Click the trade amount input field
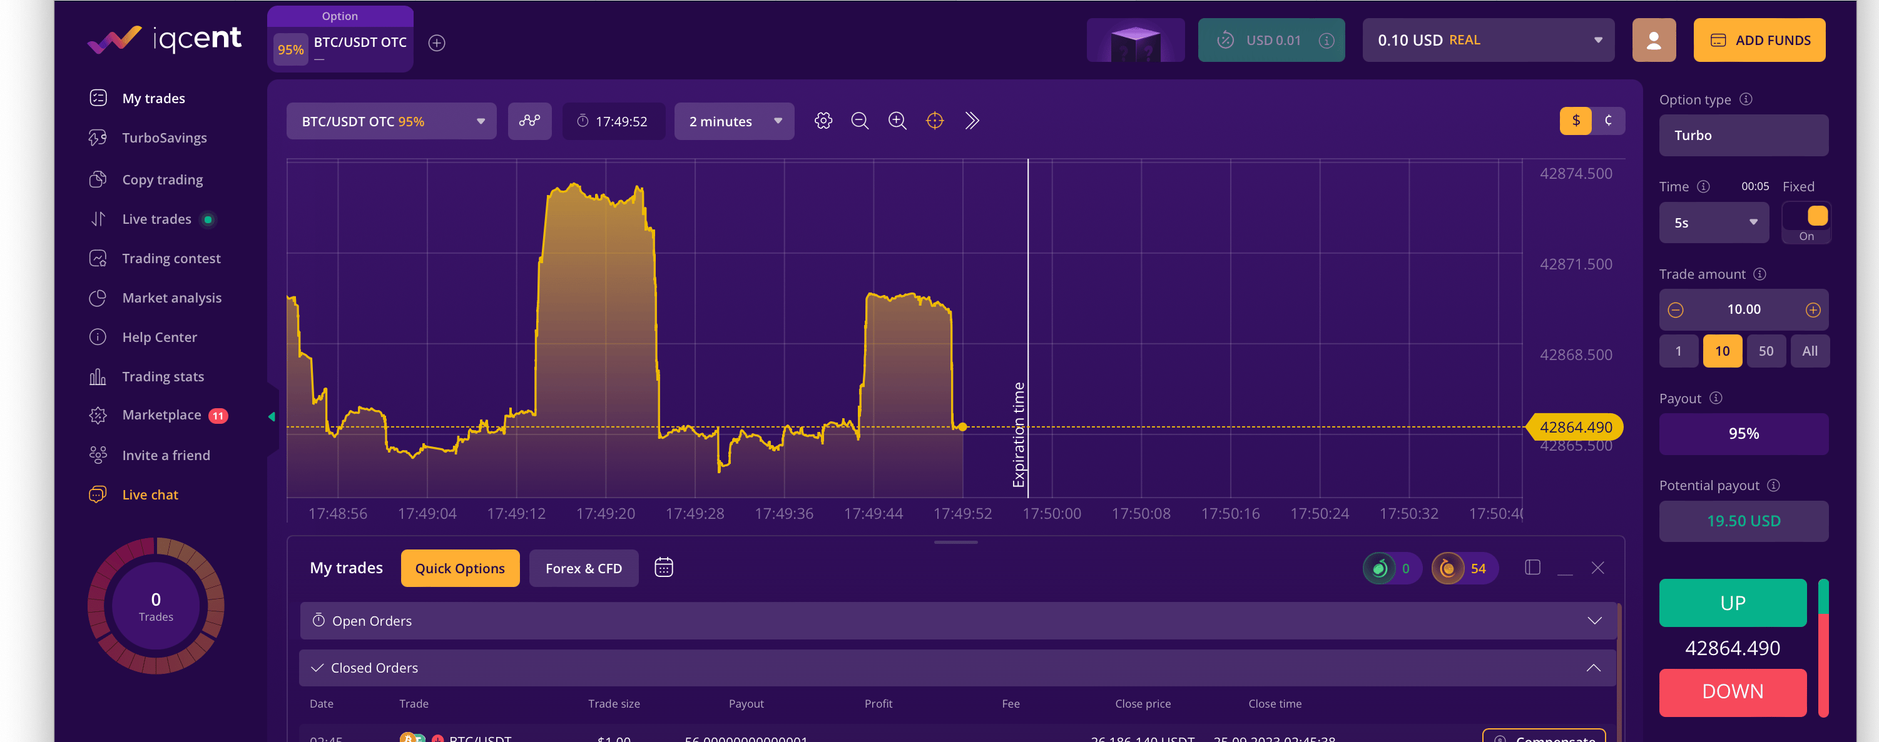The image size is (1879, 742). point(1743,310)
